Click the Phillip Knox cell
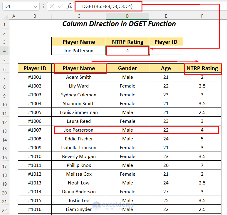The width and height of the screenshot is (227, 215). coord(79,165)
